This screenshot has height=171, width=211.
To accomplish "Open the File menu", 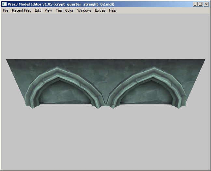I will coord(6,10).
